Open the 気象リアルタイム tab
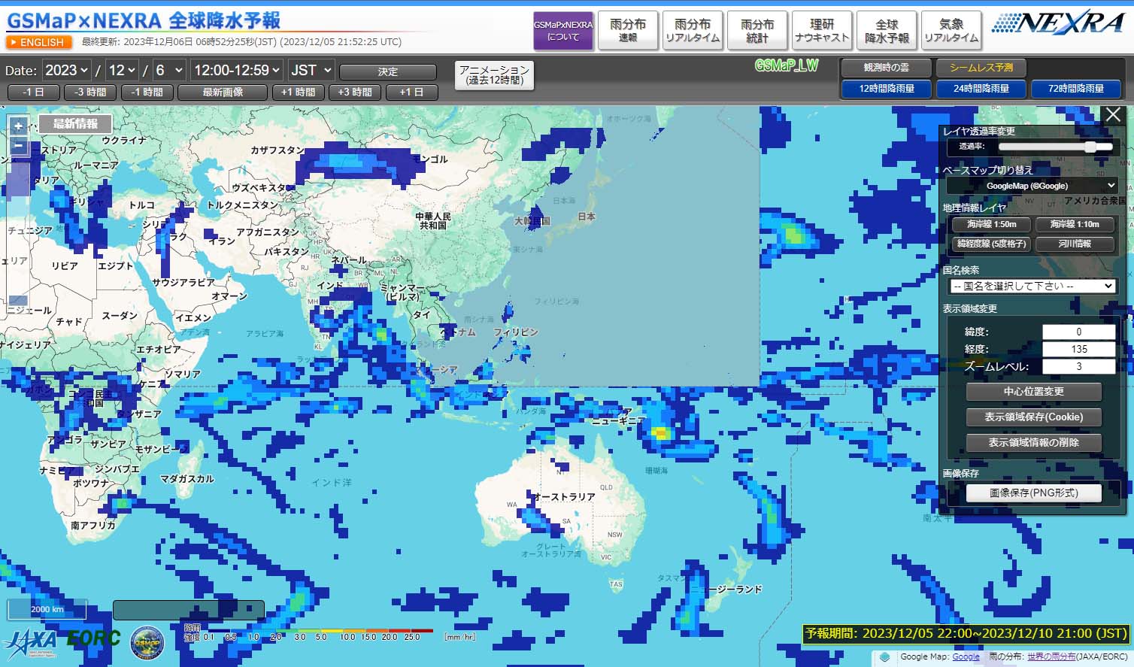1134x667 pixels. coord(951,31)
